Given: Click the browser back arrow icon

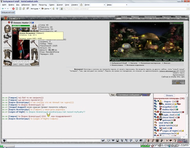Looking at the screenshot, I should tap(3, 9).
